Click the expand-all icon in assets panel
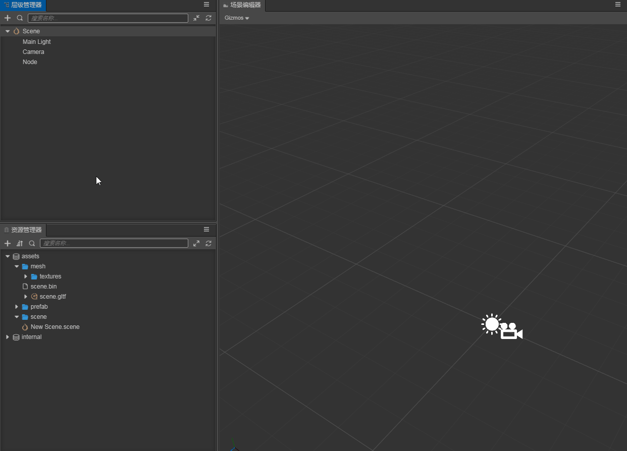 point(196,243)
